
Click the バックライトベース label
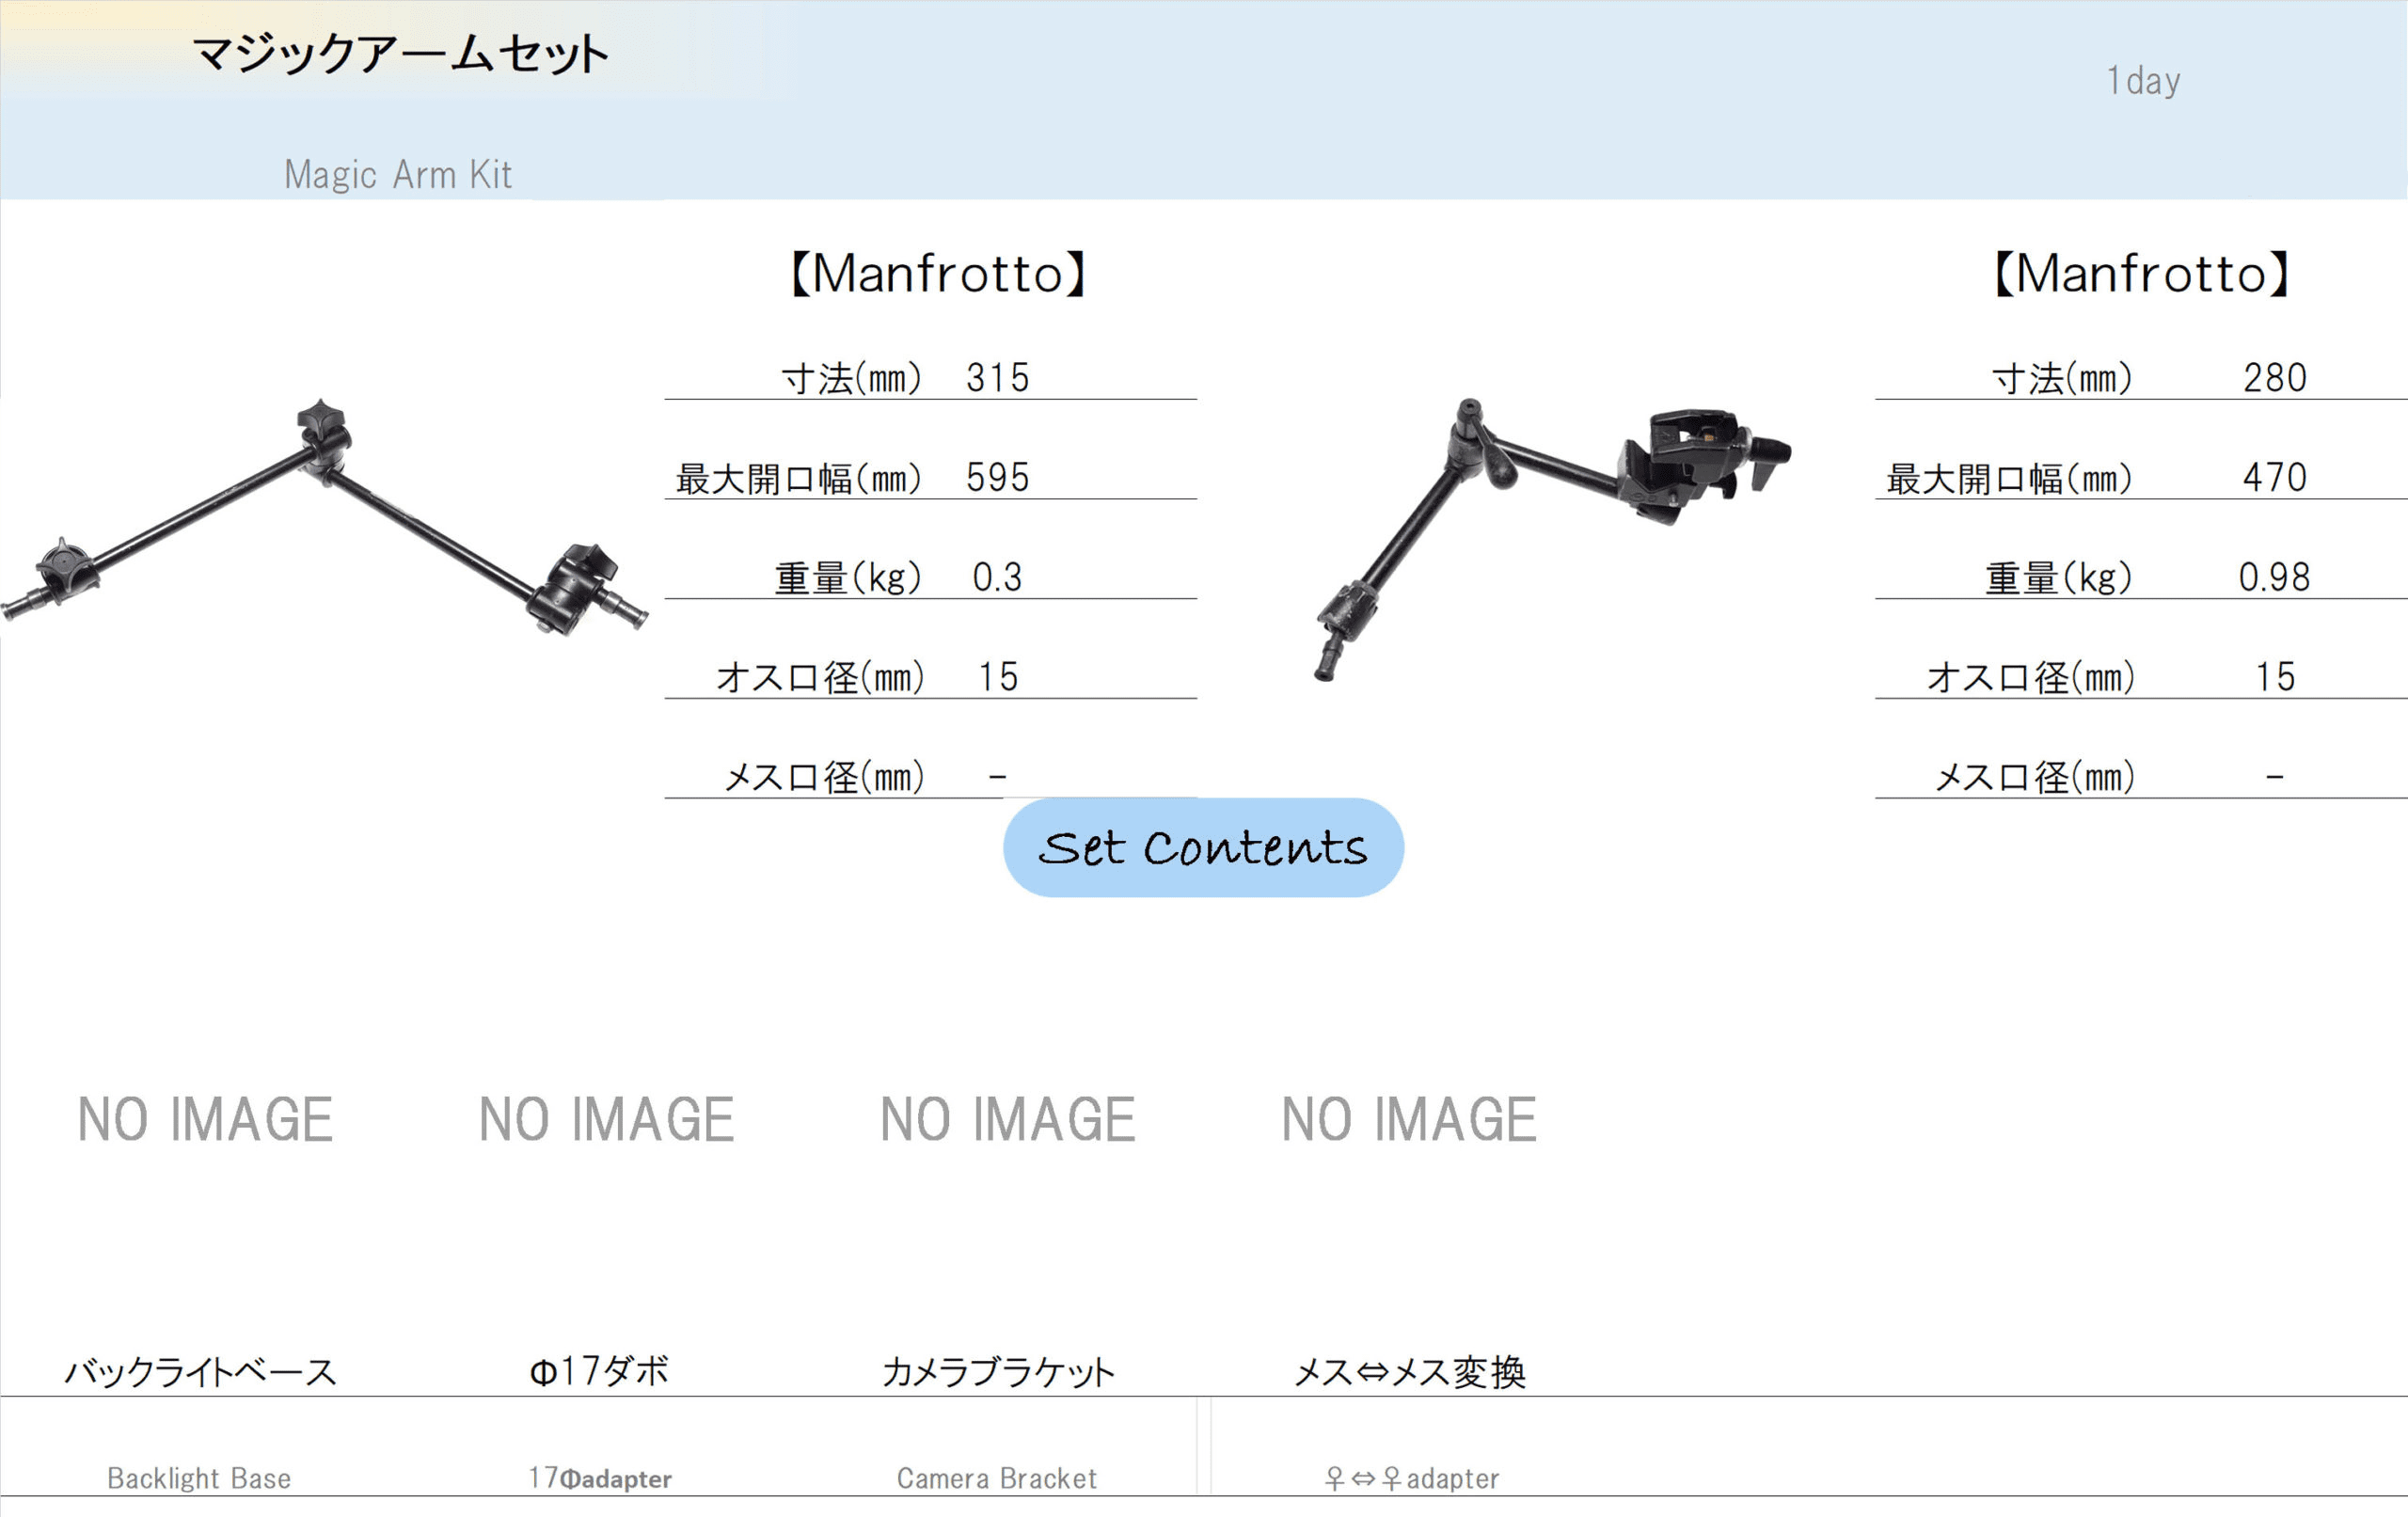tap(200, 1372)
